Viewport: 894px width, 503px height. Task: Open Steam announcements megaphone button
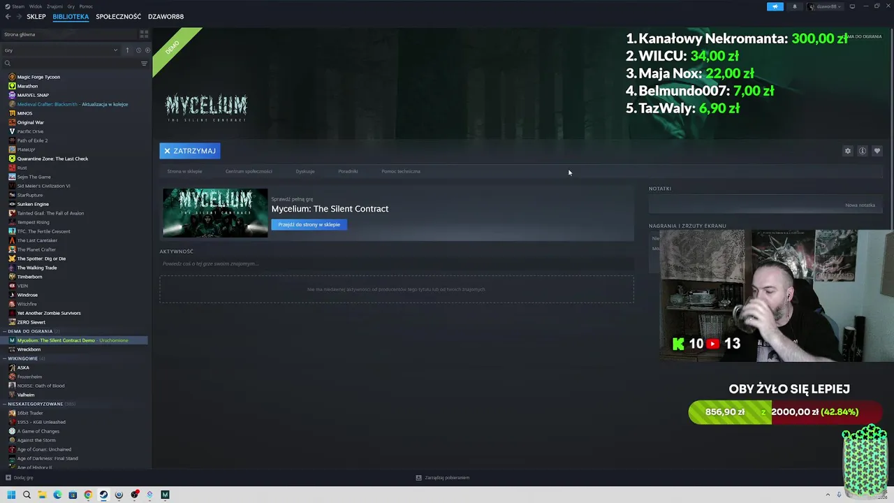775,6
